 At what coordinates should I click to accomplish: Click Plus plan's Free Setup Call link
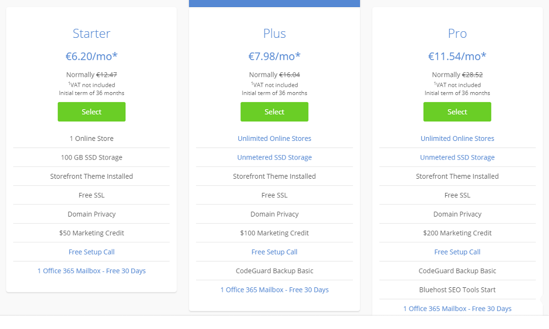[274, 252]
